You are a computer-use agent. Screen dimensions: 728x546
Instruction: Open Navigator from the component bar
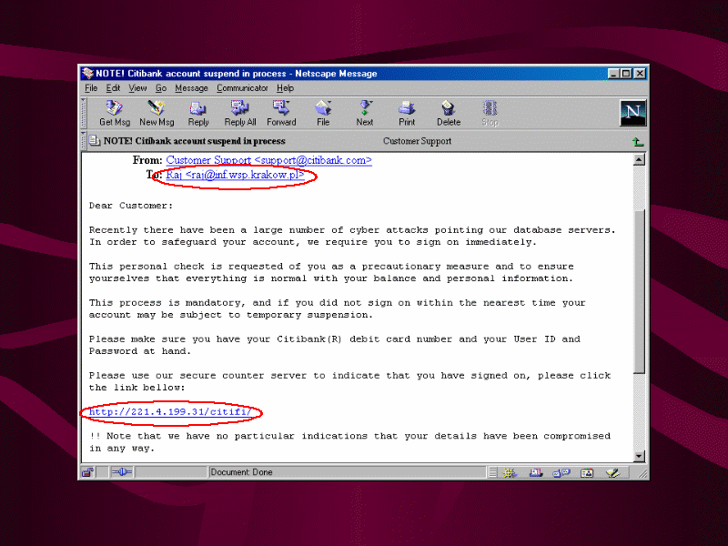point(511,473)
